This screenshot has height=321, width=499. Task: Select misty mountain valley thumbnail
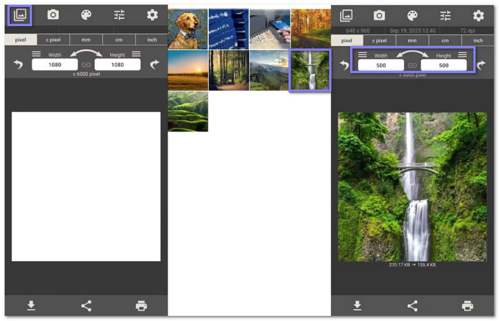tap(269, 70)
